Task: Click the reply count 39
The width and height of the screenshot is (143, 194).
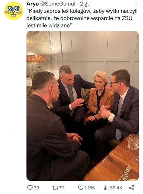Action: (x=36, y=188)
